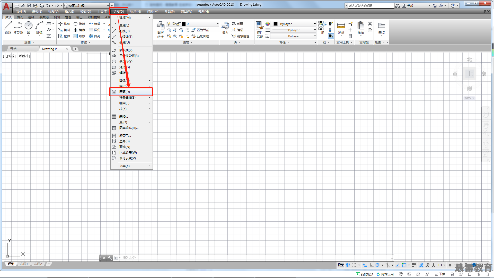This screenshot has width=494, height=278.
Task: Expand the 实用工具 panel
Action: [344, 42]
